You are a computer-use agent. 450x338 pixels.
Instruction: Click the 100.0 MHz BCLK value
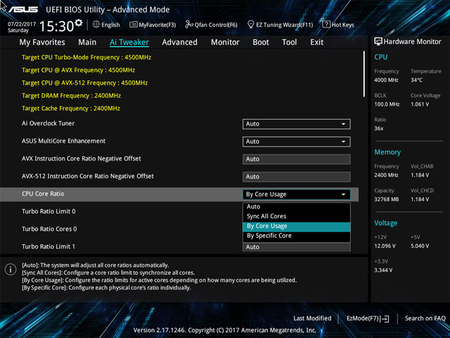(x=387, y=105)
